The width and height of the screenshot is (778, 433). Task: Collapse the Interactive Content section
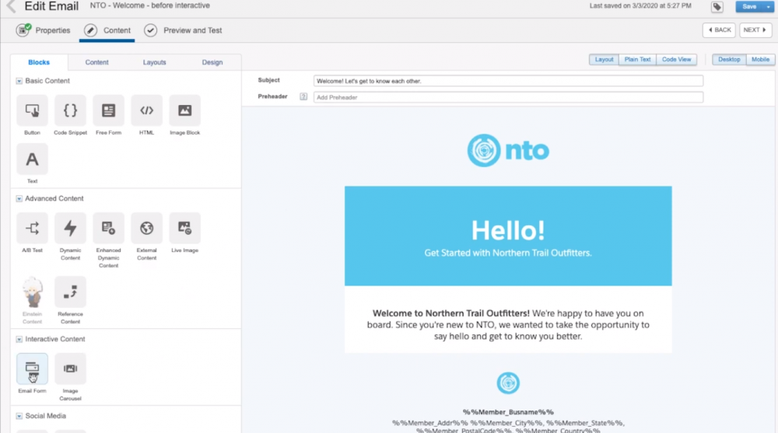point(19,339)
